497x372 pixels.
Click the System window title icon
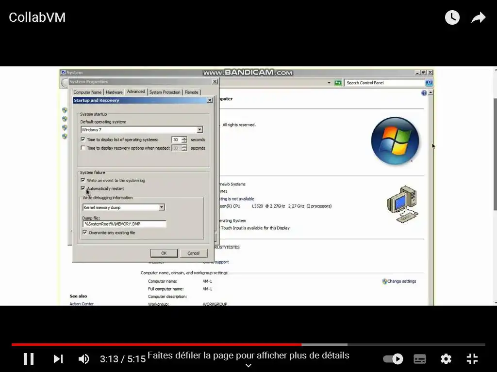pyautogui.click(x=64, y=73)
